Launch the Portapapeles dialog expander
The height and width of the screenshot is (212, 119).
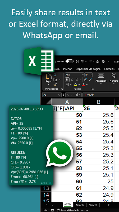pos(62,89)
